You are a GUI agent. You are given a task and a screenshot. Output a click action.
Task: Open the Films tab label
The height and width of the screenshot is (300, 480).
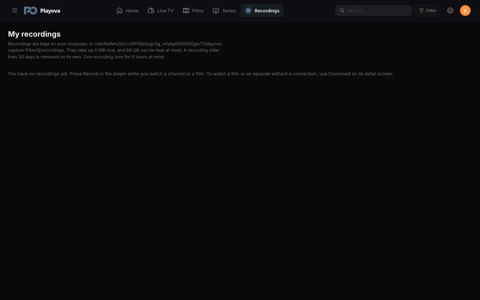point(198,11)
